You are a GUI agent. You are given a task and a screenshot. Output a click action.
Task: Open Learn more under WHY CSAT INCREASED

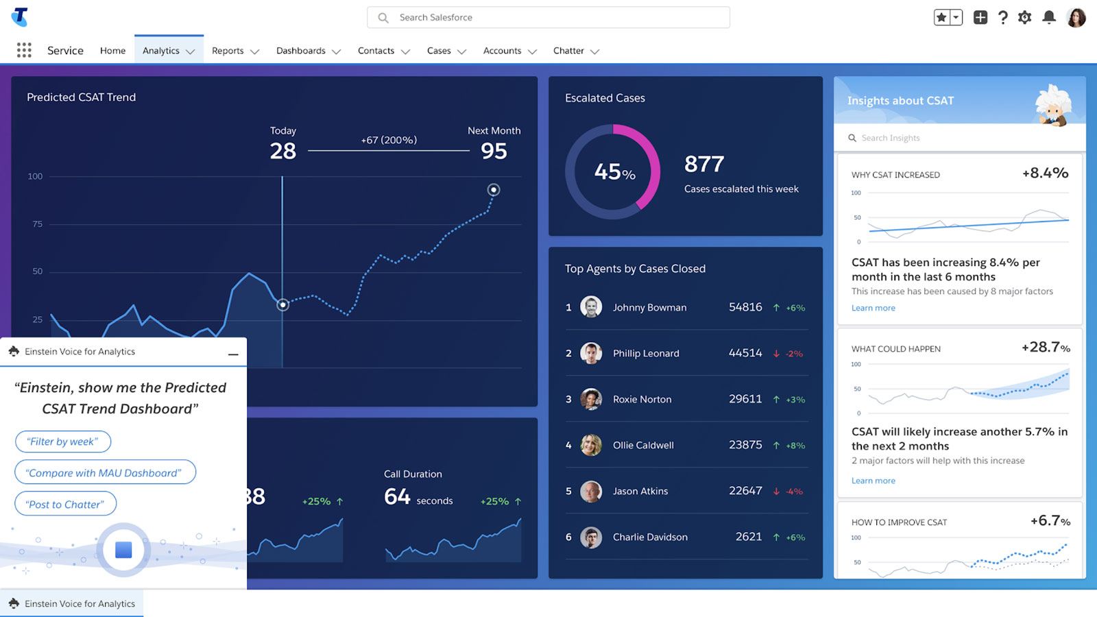click(x=873, y=308)
